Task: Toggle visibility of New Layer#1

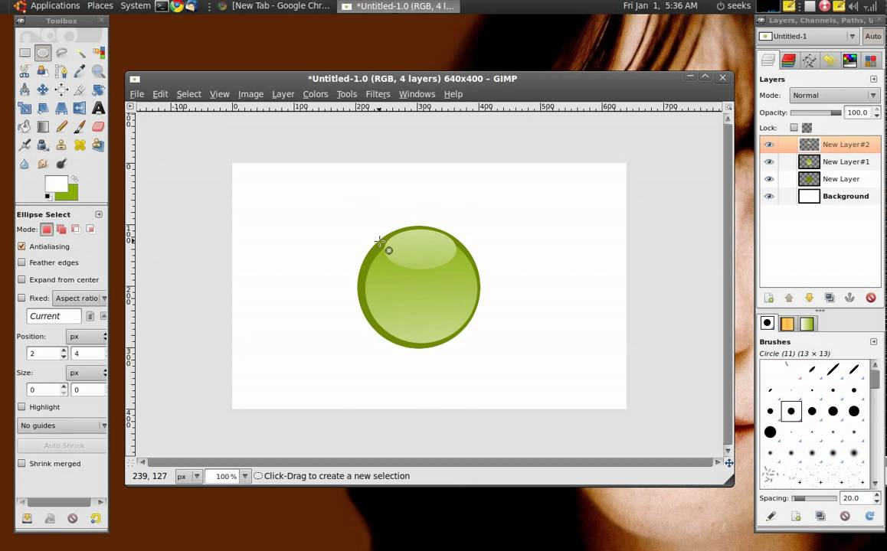Action: pos(769,161)
